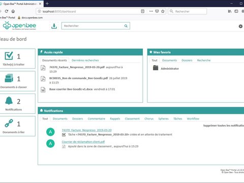The height and width of the screenshot is (183, 244).
Task: Select Documents tab in Mes favoris
Action: (x=169, y=60)
